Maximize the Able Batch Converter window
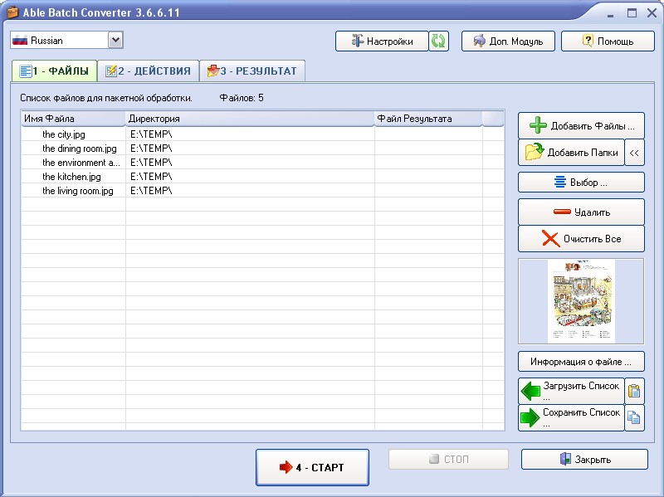The image size is (664, 497). (632, 13)
